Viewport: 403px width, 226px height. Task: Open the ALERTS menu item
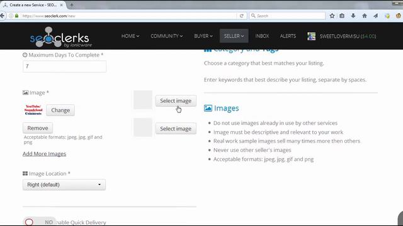(288, 36)
